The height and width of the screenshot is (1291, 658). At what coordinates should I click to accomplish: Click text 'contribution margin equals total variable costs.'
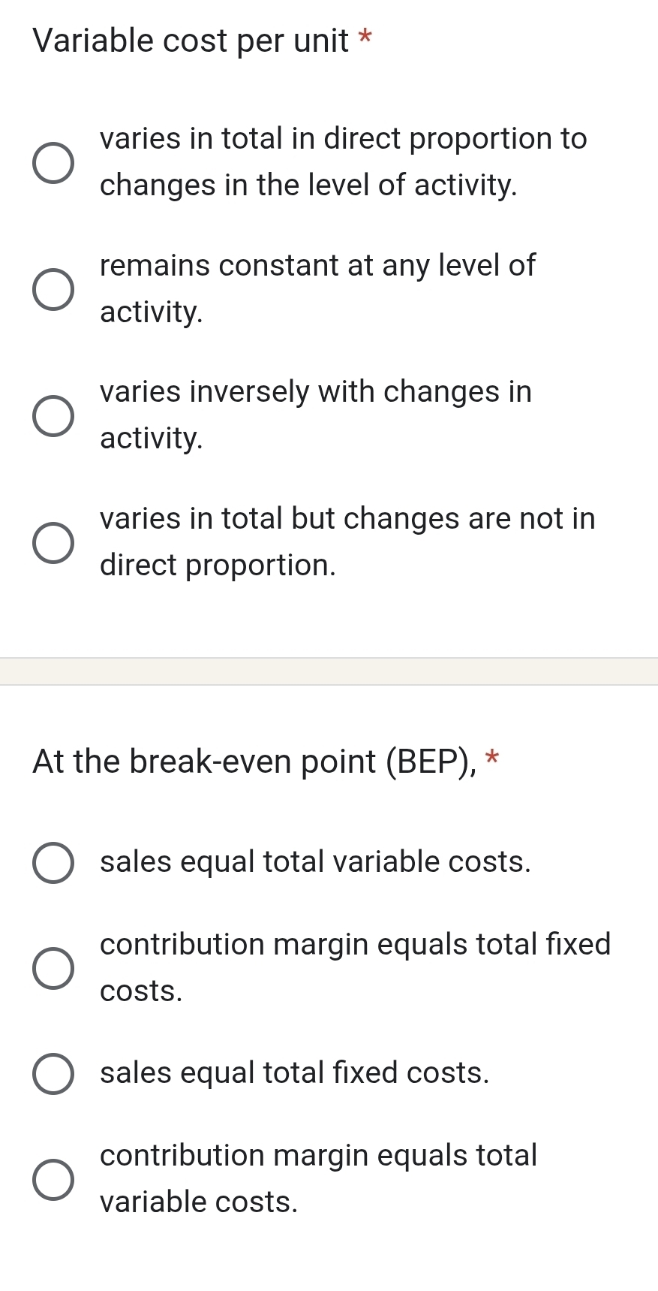[318, 1178]
